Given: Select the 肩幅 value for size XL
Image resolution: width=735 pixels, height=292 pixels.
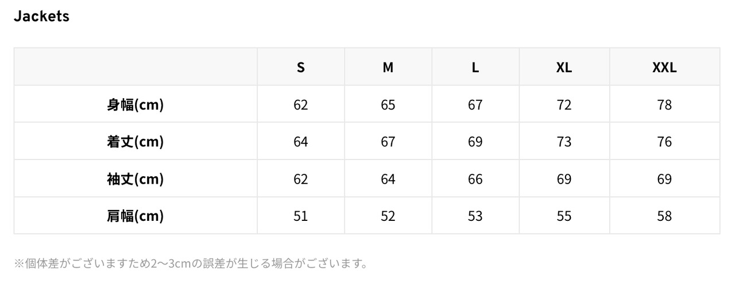Looking at the screenshot, I should (564, 216).
